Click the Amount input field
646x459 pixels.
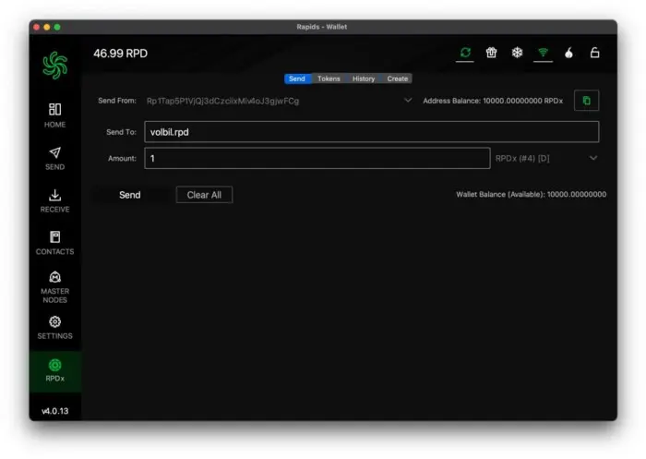tap(317, 158)
